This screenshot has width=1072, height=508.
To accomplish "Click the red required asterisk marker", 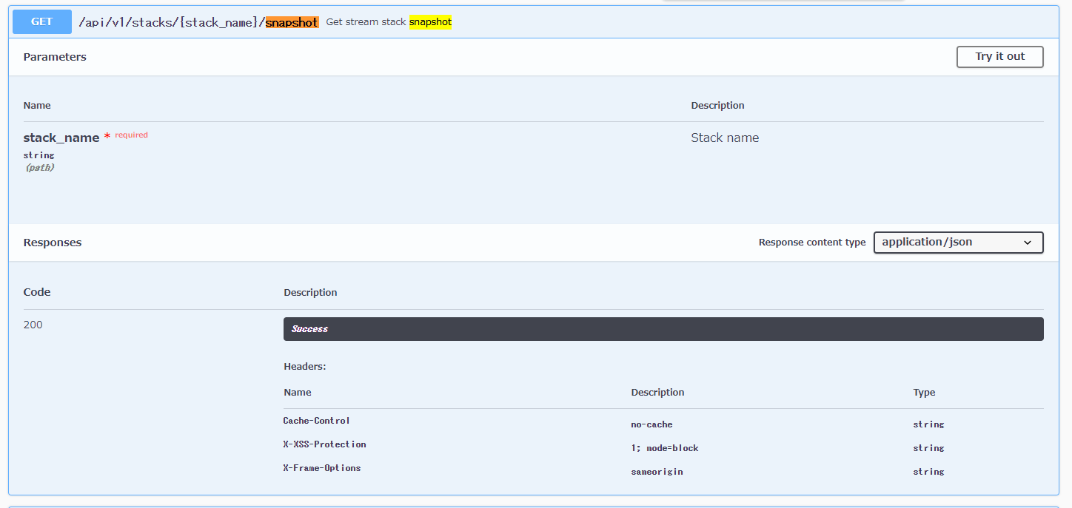I will (x=107, y=137).
